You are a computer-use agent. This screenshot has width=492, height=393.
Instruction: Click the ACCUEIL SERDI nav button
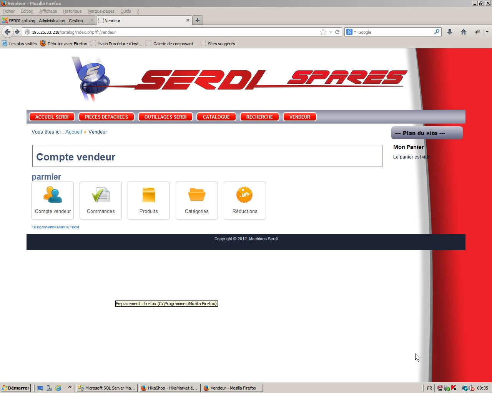point(52,117)
